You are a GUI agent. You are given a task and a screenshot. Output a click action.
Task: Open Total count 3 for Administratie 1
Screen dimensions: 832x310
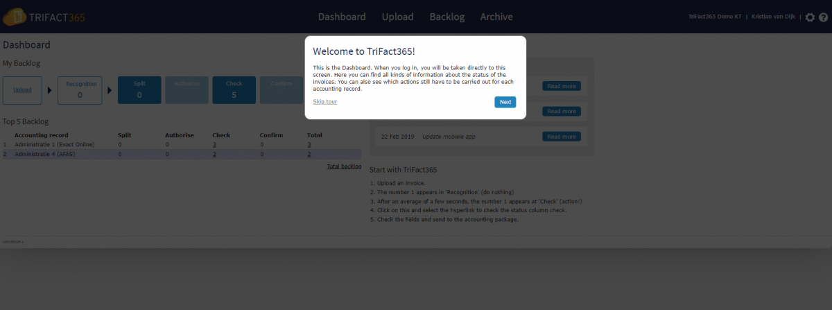pos(309,144)
